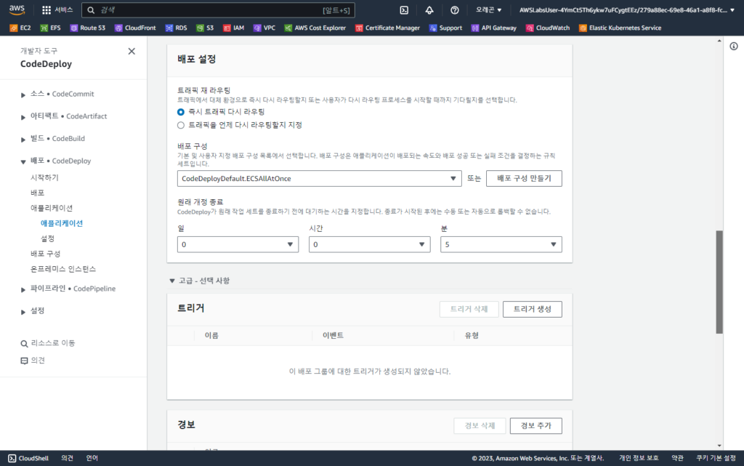The width and height of the screenshot is (744, 466).
Task: Click the 배포 구성 만들기 button
Action: click(x=524, y=178)
